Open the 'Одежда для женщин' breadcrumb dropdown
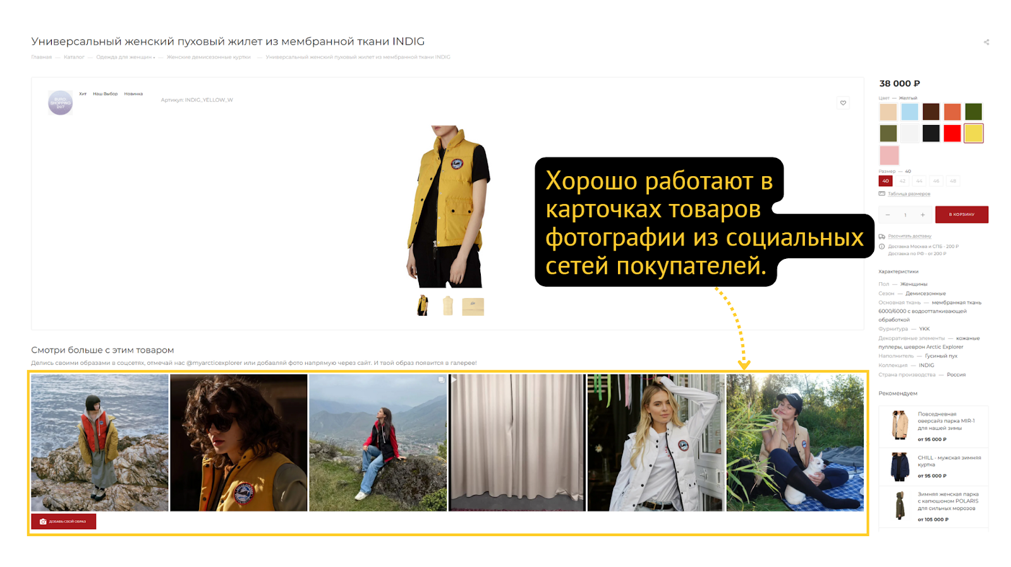 pyautogui.click(x=125, y=57)
